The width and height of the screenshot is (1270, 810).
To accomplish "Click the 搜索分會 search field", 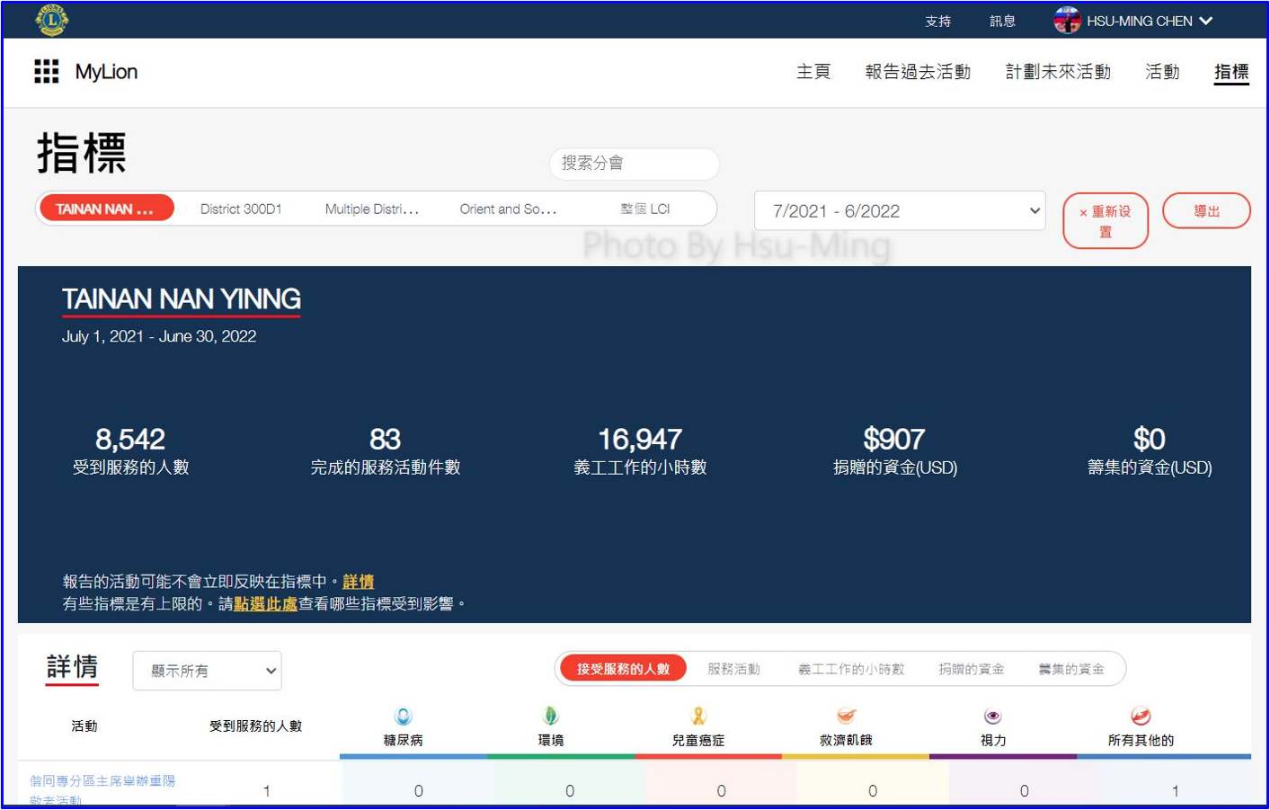I will 634,164.
